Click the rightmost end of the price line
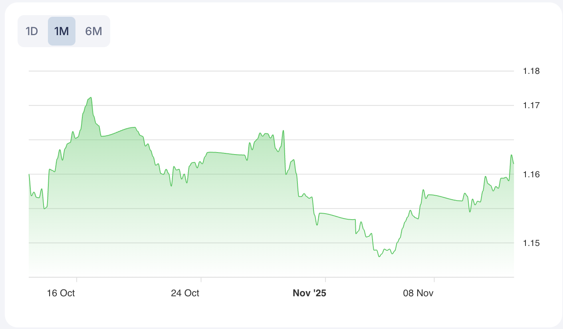The width and height of the screenshot is (563, 329). [x=513, y=163]
